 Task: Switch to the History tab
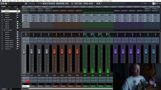point(9,6)
